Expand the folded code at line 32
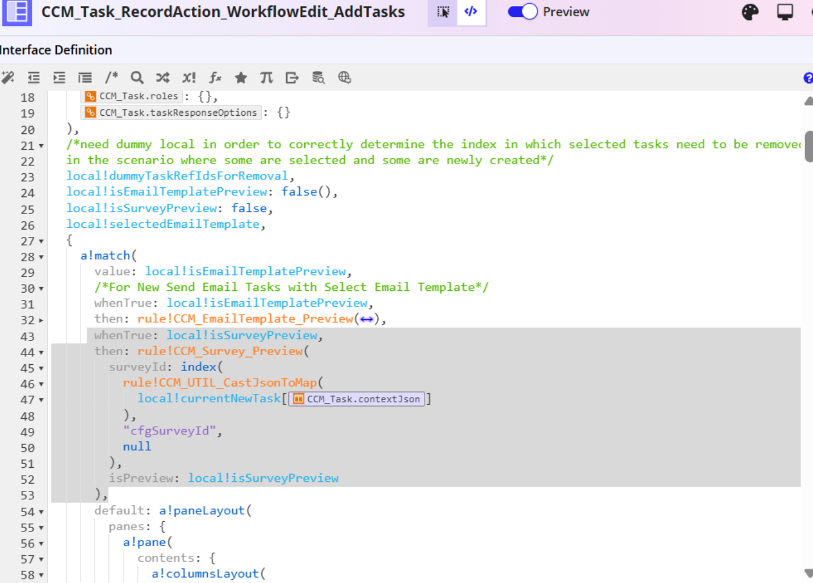The height and width of the screenshot is (583, 813). [x=41, y=320]
